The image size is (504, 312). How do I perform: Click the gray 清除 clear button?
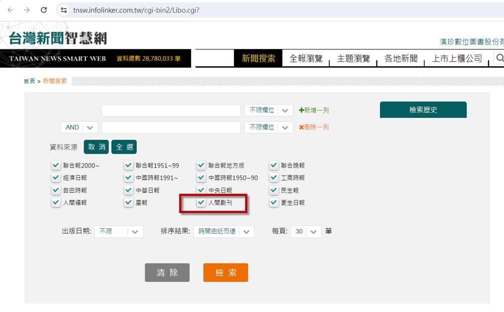[x=167, y=273]
